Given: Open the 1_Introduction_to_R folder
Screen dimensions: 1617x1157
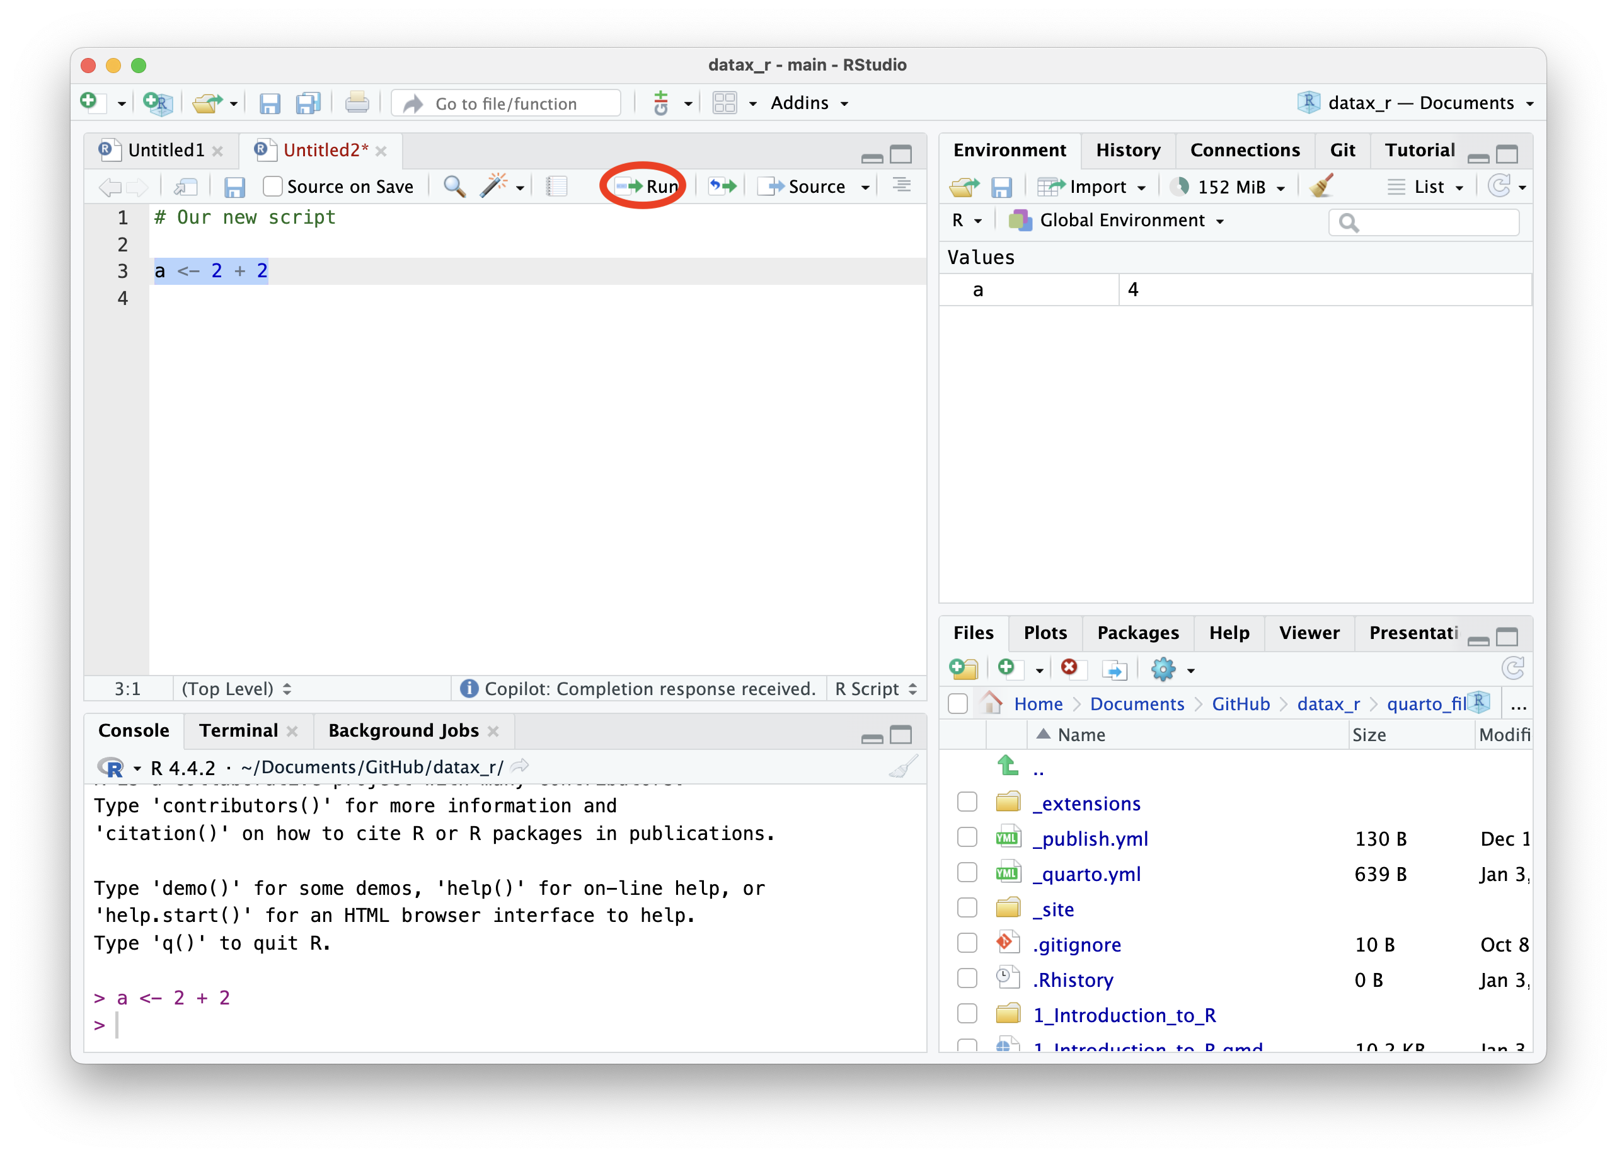Looking at the screenshot, I should point(1124,1015).
